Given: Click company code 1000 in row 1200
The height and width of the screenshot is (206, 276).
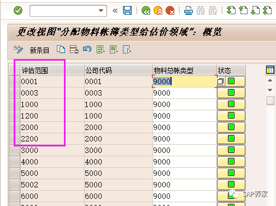Looking at the screenshot, I should pos(119,116).
